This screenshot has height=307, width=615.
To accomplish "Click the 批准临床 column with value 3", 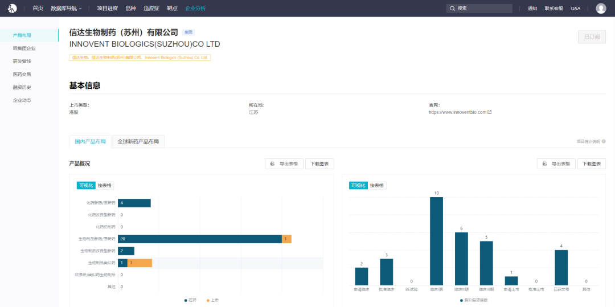I will [x=386, y=272].
